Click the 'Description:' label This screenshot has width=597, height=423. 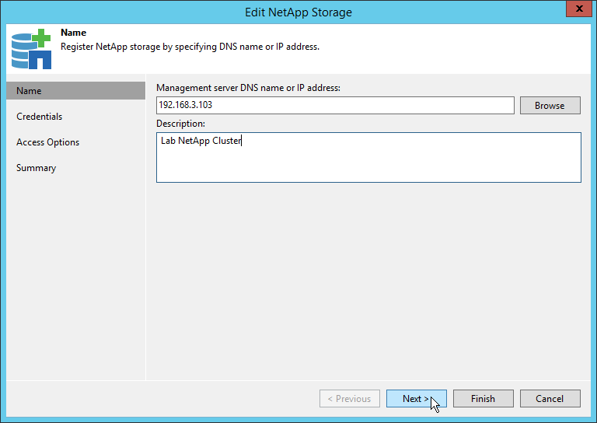pyautogui.click(x=180, y=124)
